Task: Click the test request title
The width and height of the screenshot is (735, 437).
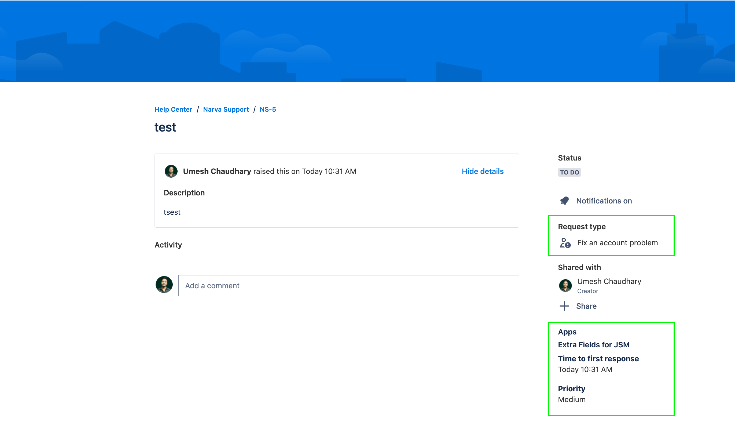Action: pos(165,127)
